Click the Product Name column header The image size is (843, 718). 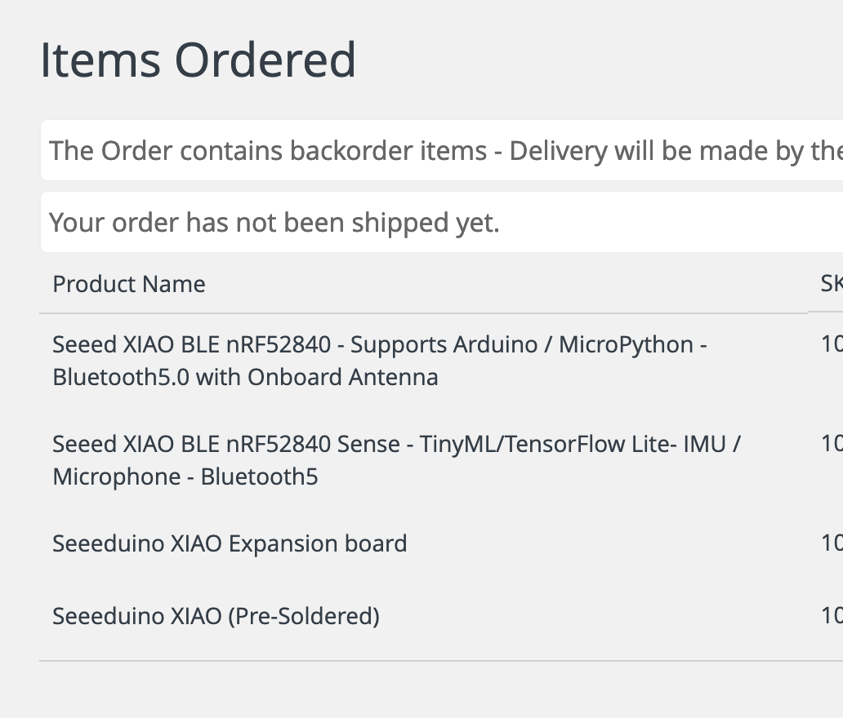coord(129,284)
